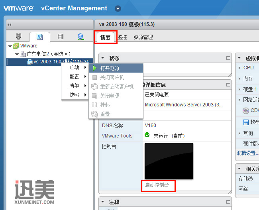Expand the CPU hardware row
The width and height of the screenshot is (259, 210).
tap(239, 68)
